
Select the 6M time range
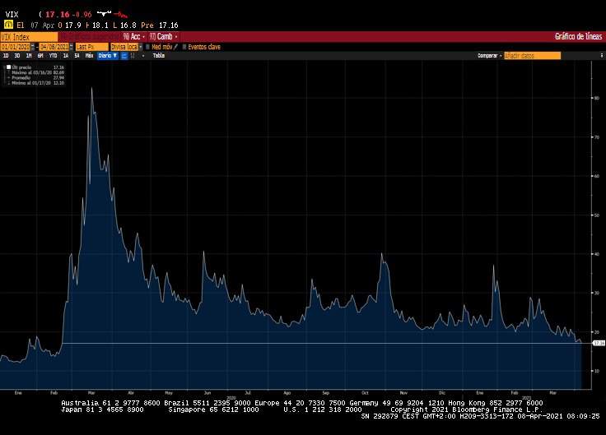pyautogui.click(x=40, y=56)
